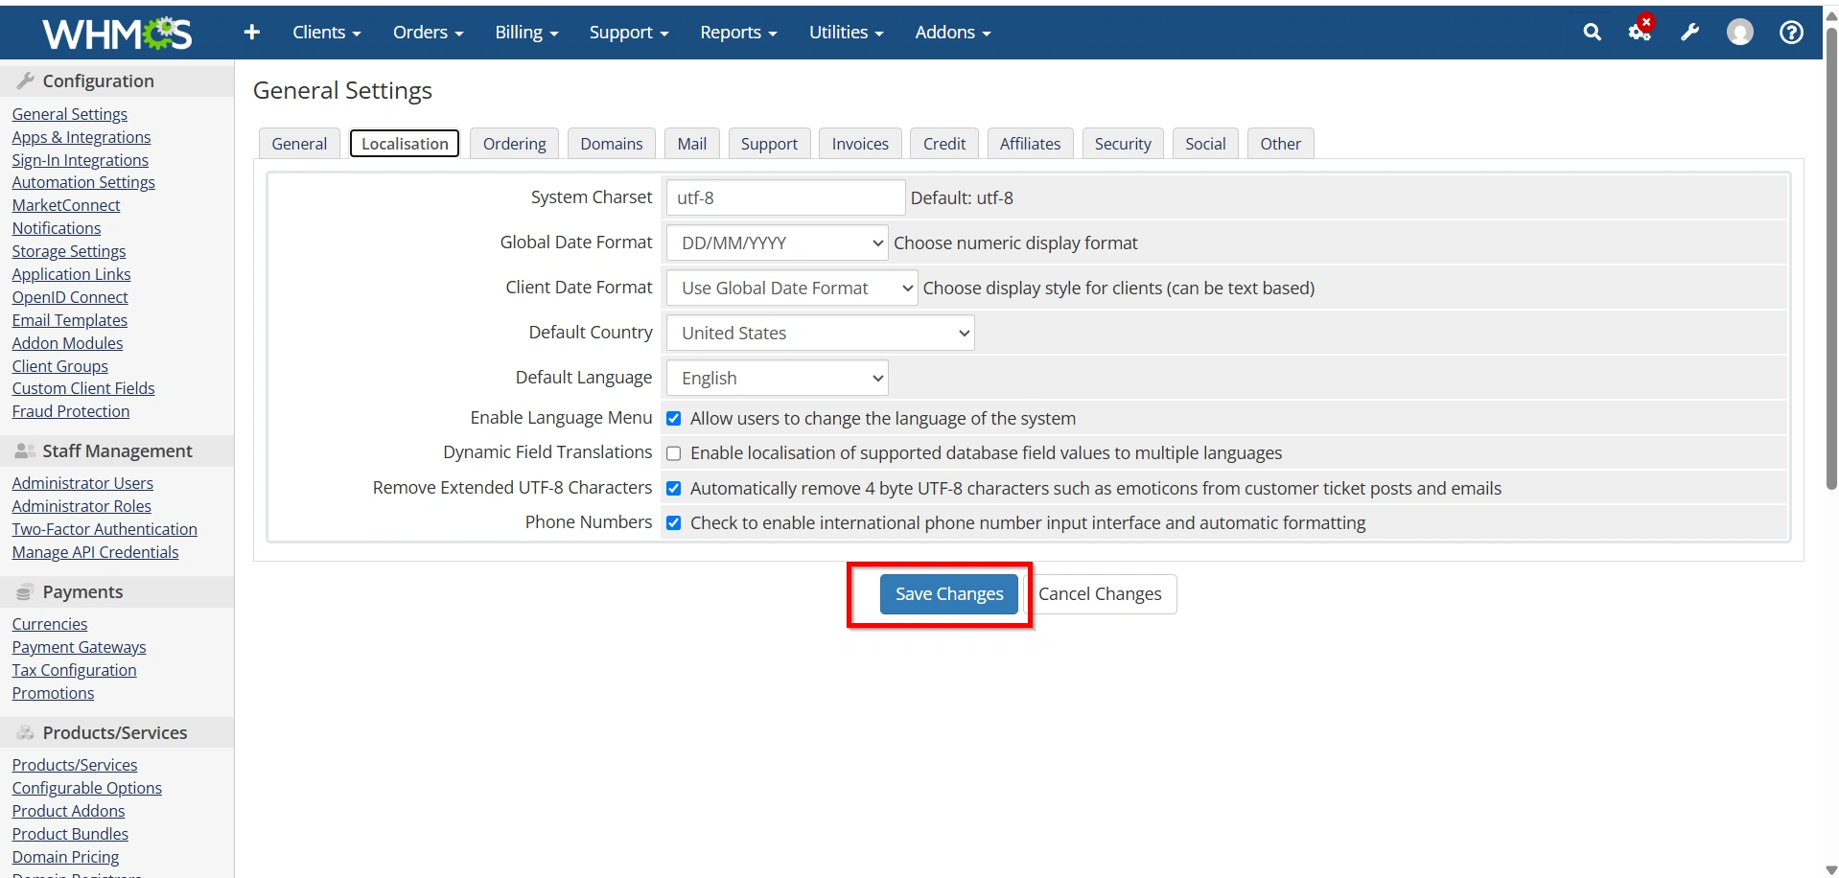
Task: Open the Other tab
Action: point(1281,144)
